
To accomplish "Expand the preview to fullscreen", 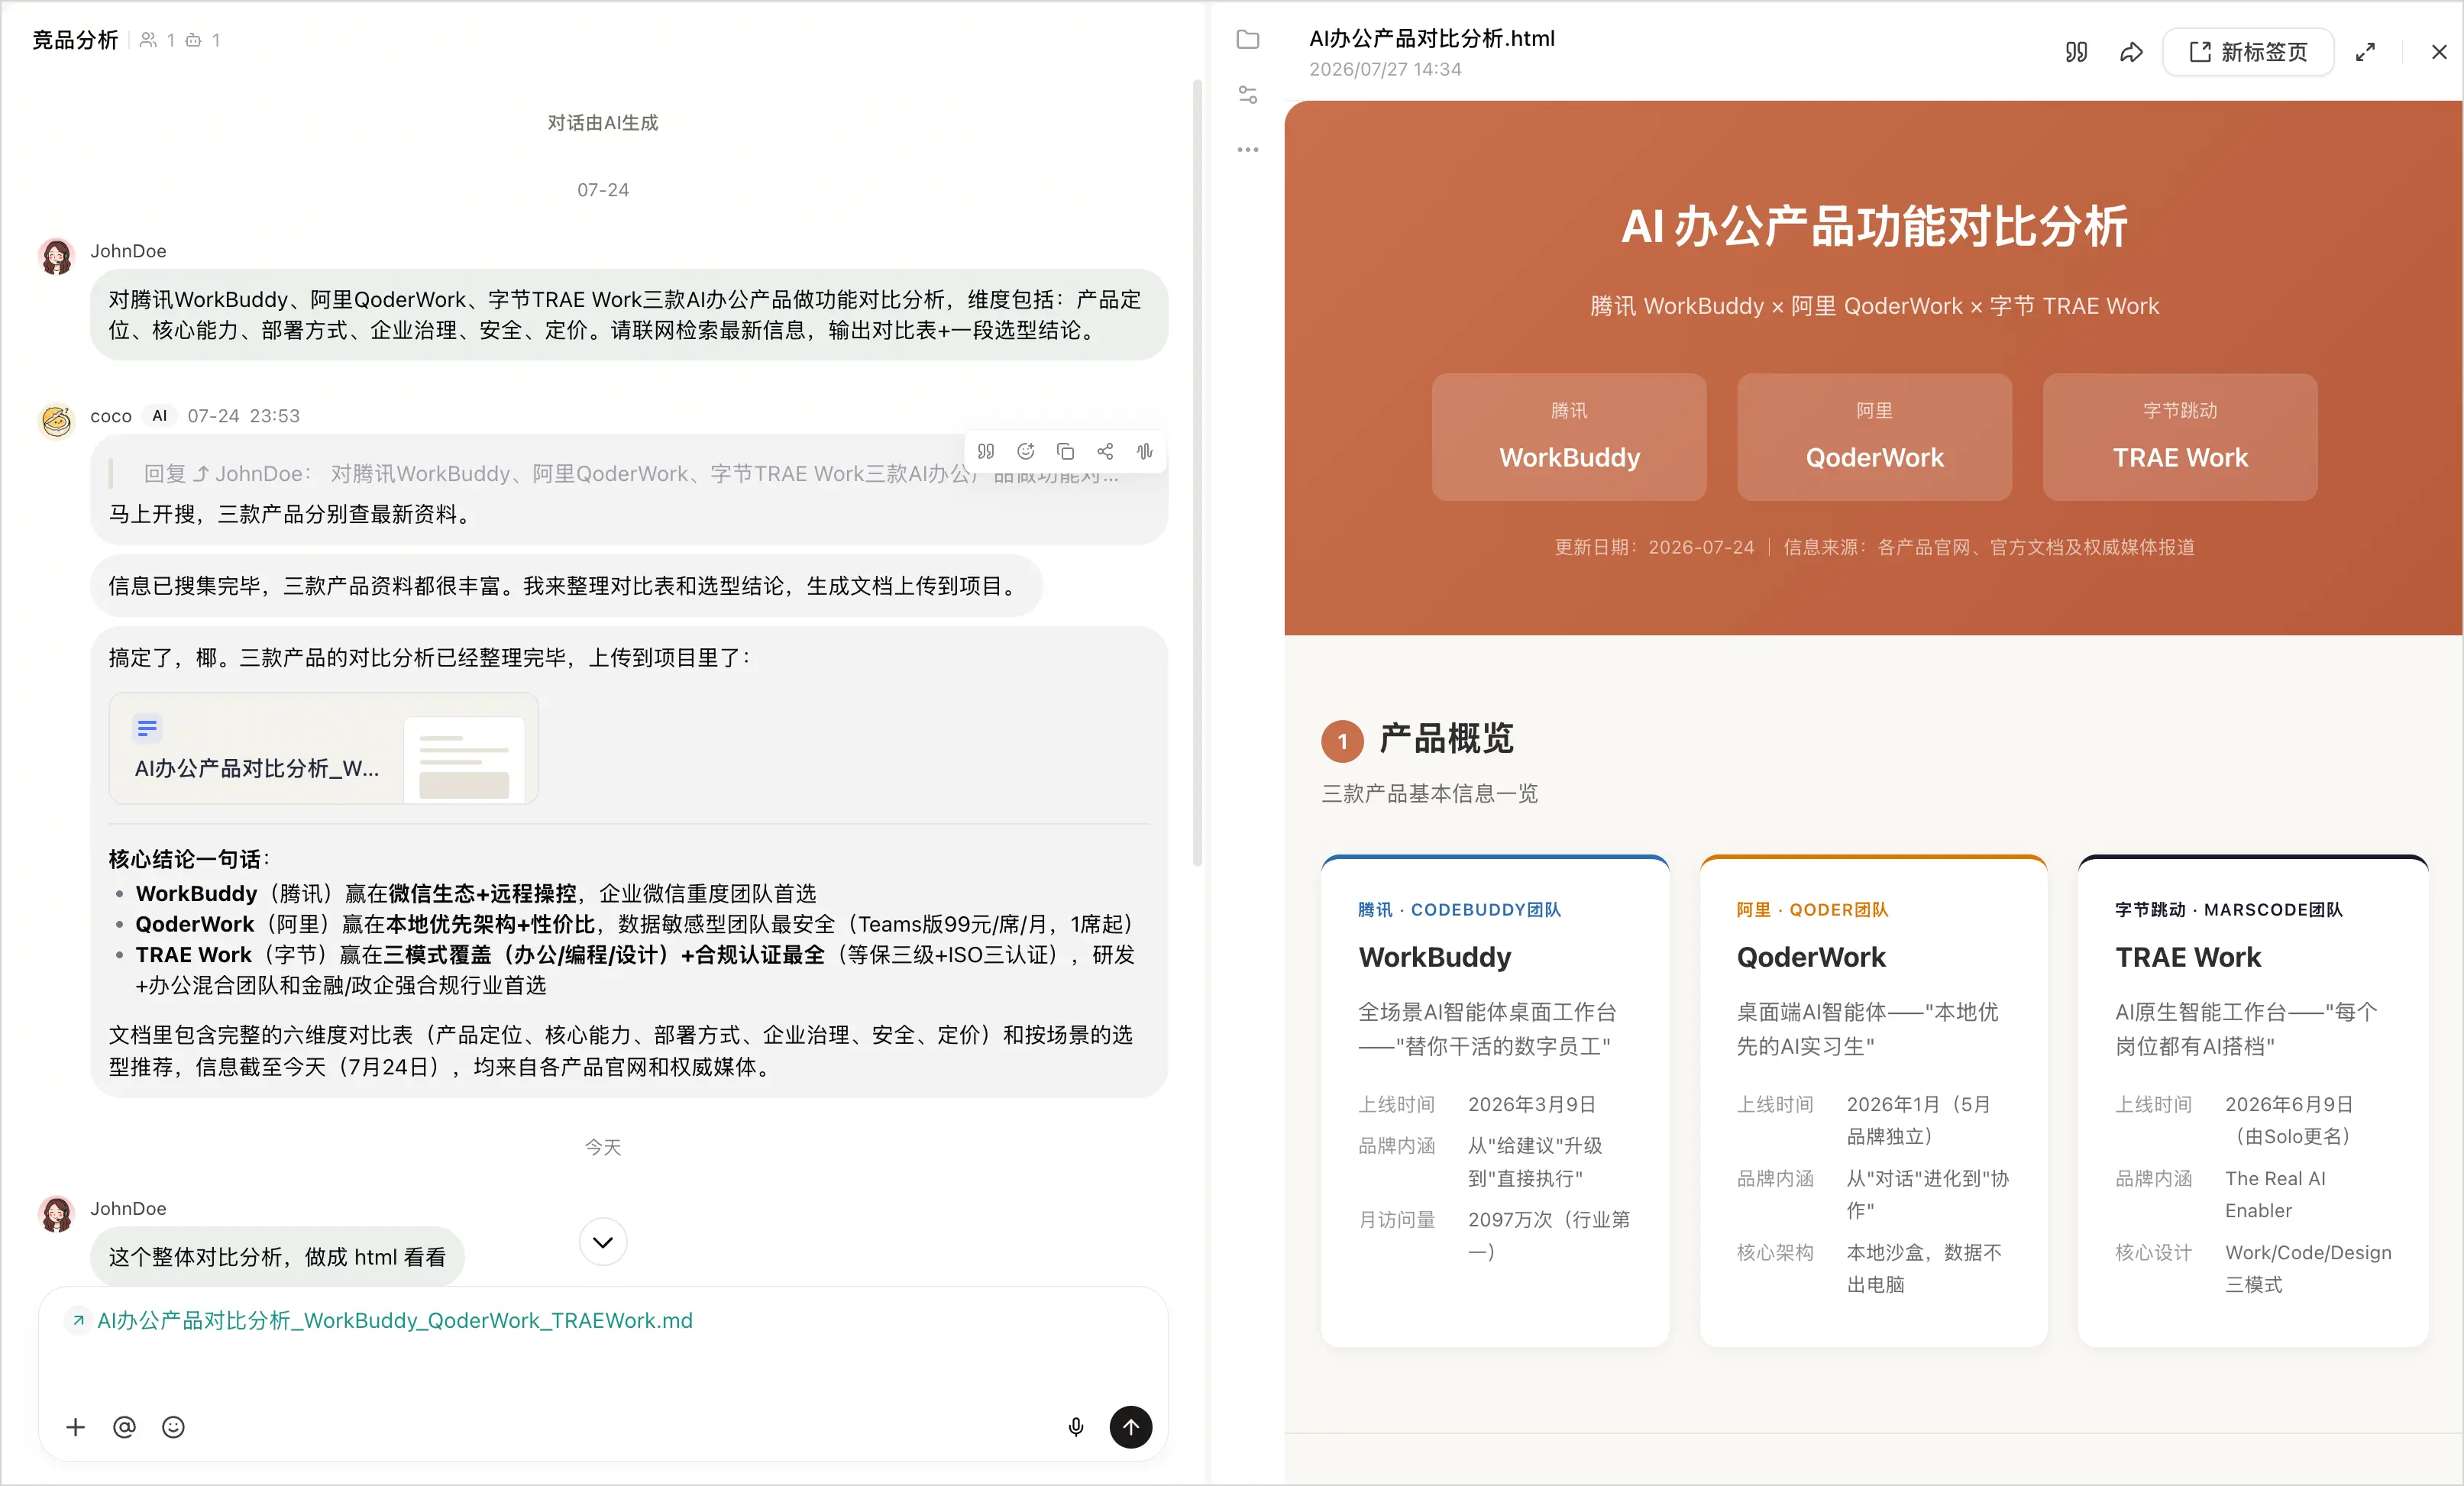I will pyautogui.click(x=2365, y=52).
